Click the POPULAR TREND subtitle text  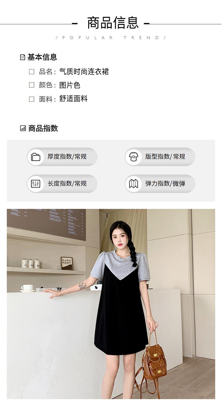111,38
